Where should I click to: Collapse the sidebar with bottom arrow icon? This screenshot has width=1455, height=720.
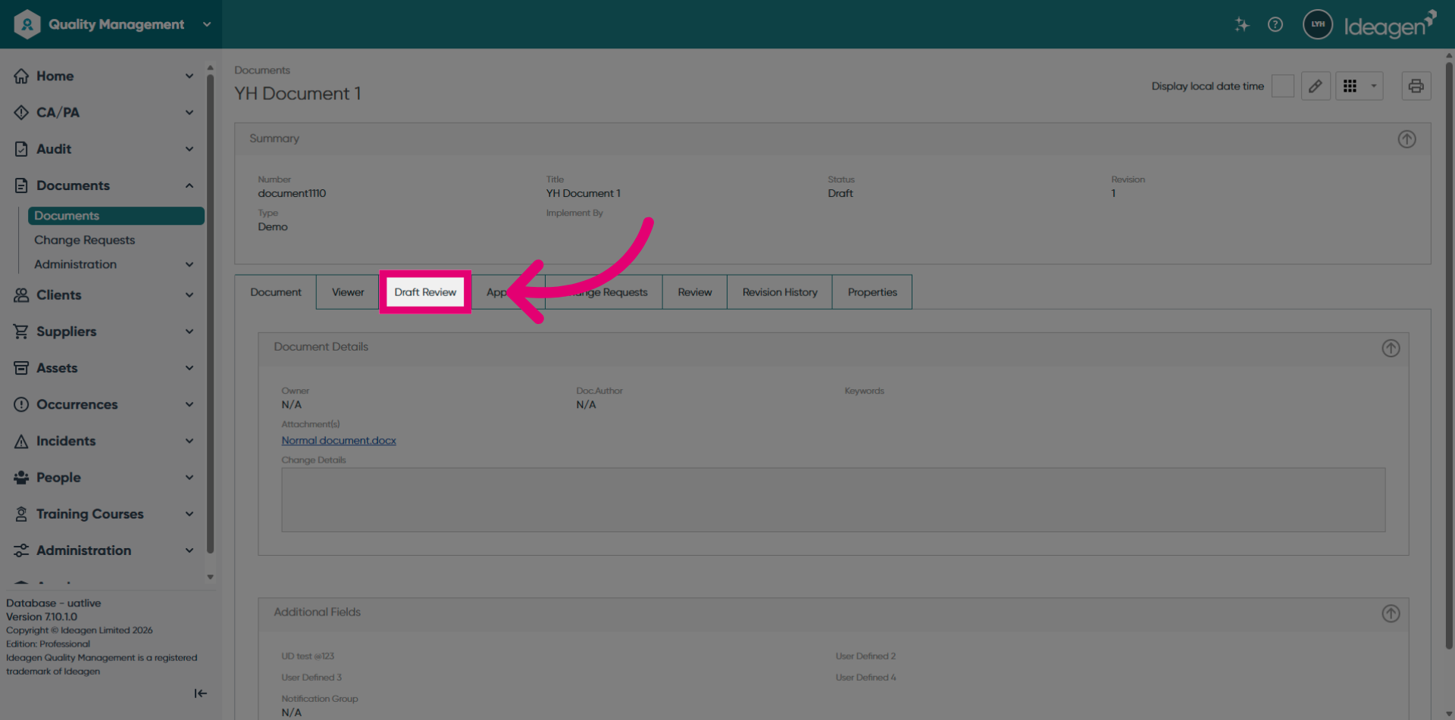200,694
